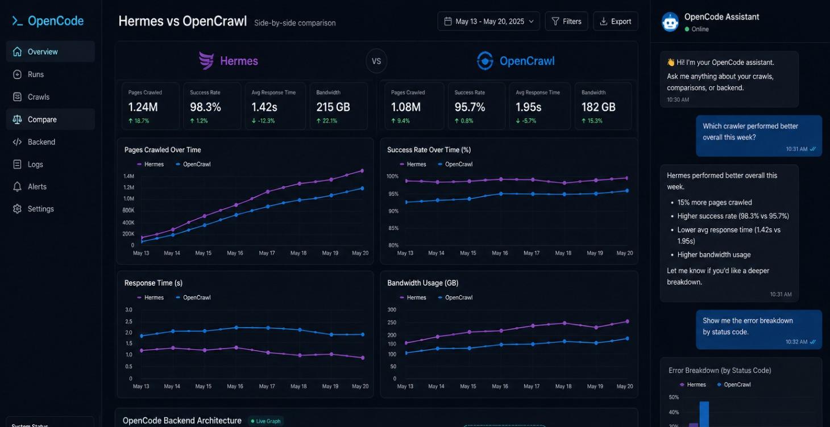Click the Live Graph badge
830x427 pixels.
[x=266, y=421]
